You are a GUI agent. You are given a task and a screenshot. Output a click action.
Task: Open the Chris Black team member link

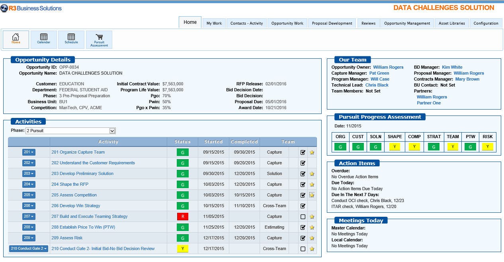tap(377, 85)
